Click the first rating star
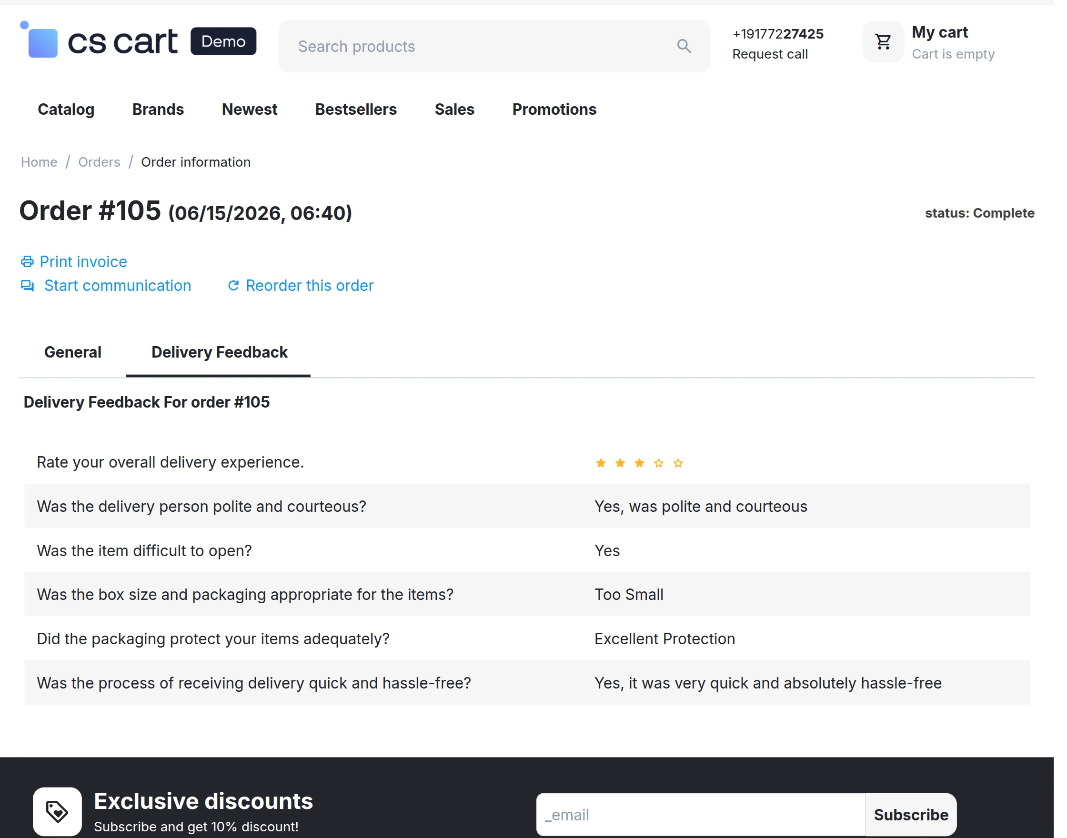The height and width of the screenshot is (838, 1067). [601, 463]
